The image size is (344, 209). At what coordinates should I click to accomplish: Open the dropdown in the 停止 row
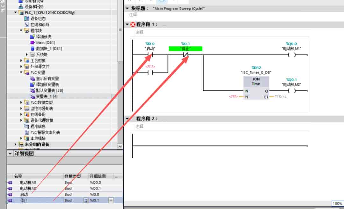pyautogui.click(x=111, y=200)
